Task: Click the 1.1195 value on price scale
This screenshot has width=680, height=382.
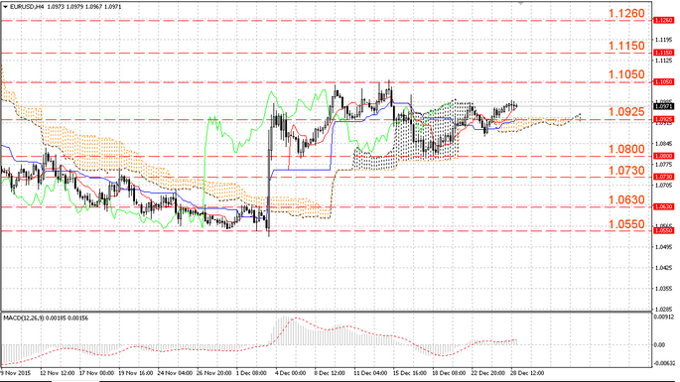Action: click(663, 40)
